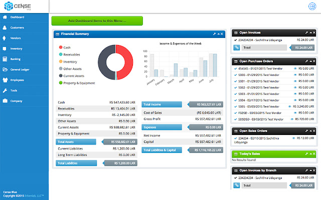View purchase order 454545 eye icon
This screenshot has height=200, width=321.
click(295, 68)
